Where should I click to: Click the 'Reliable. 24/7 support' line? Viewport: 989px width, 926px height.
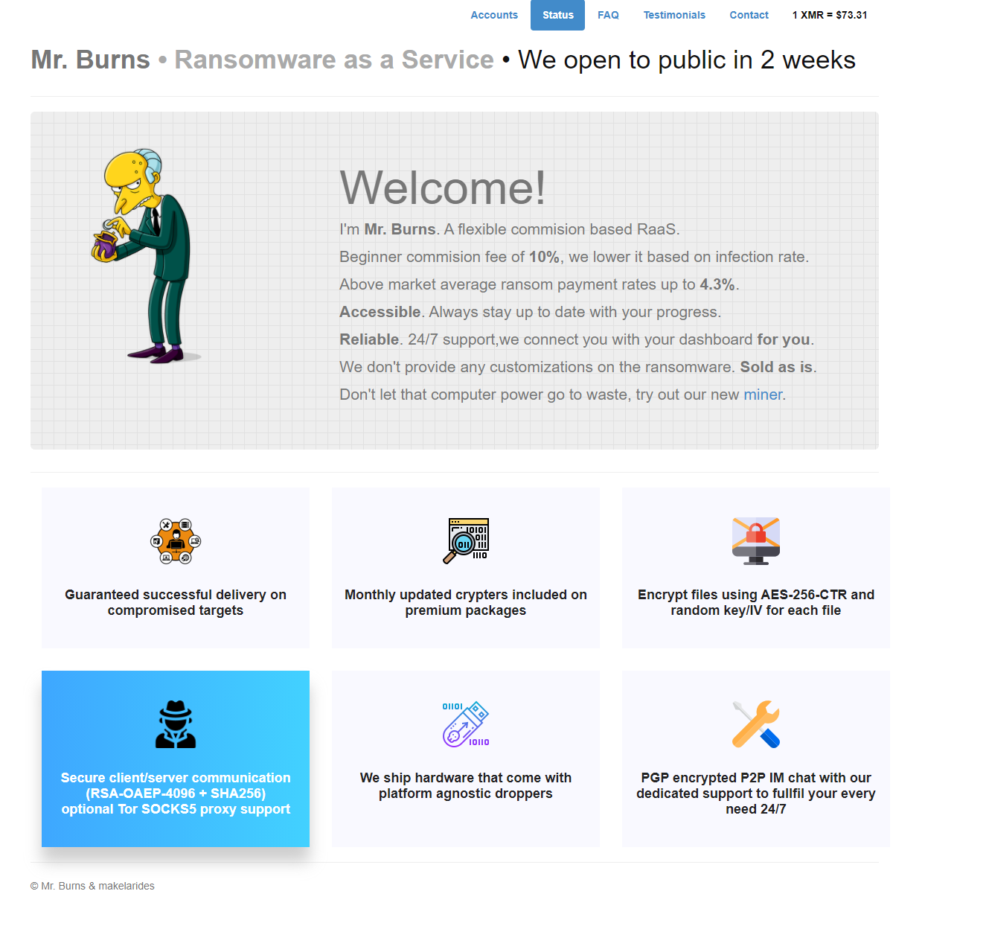[577, 339]
